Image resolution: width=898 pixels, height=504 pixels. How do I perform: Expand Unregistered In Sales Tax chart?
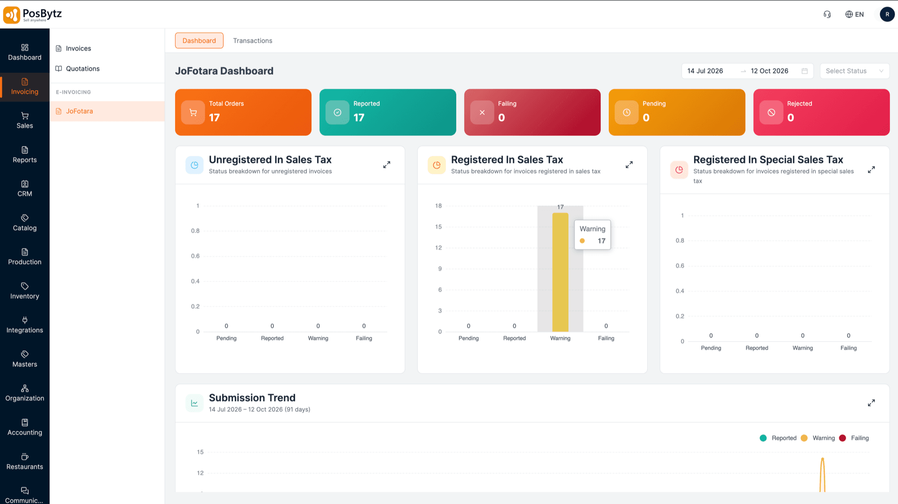click(x=387, y=165)
